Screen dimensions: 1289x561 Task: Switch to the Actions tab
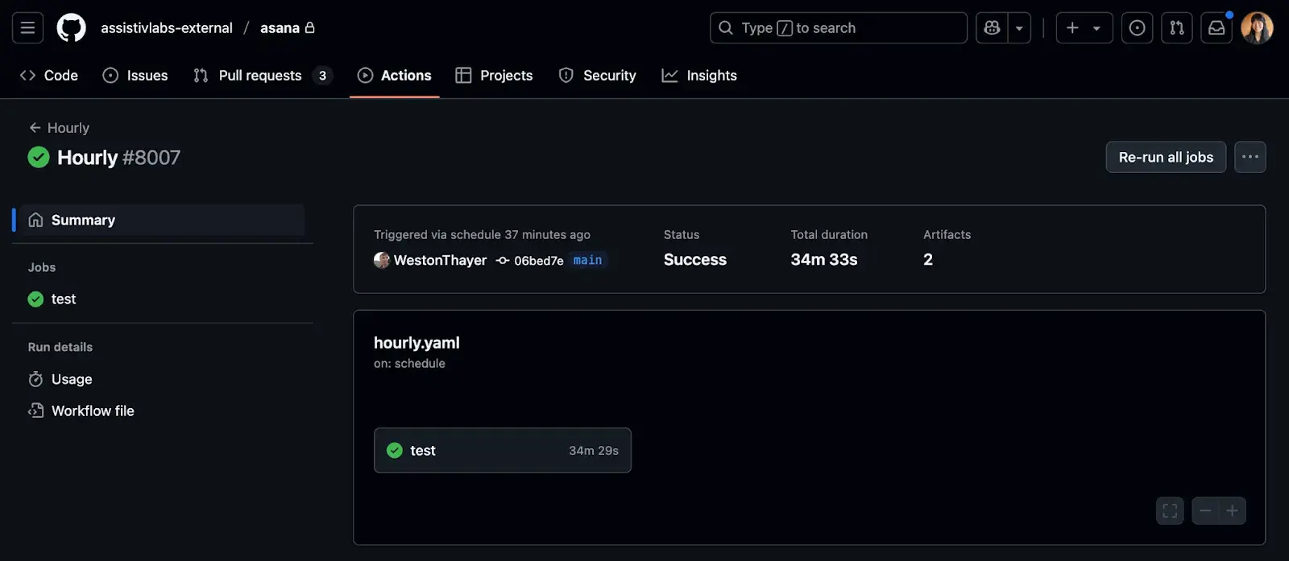(x=395, y=76)
